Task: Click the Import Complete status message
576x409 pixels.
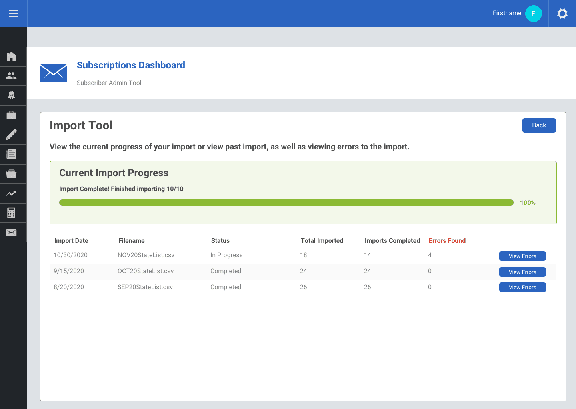Action: point(121,189)
